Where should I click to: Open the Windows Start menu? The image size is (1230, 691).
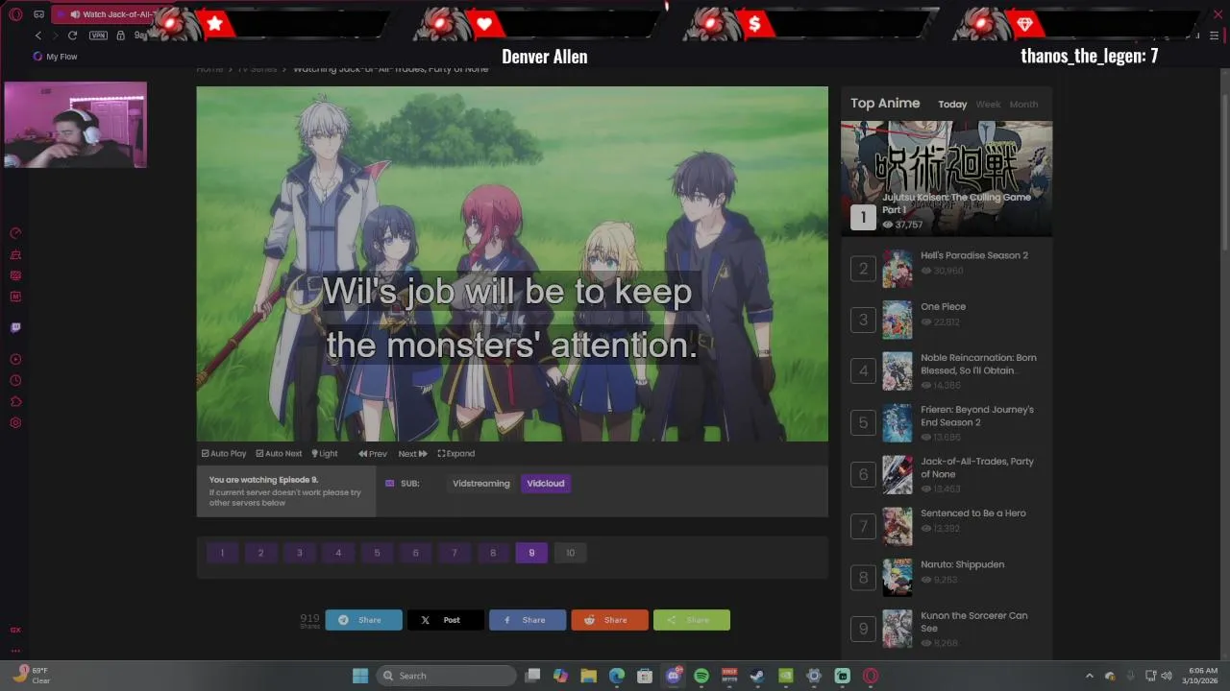coord(360,676)
